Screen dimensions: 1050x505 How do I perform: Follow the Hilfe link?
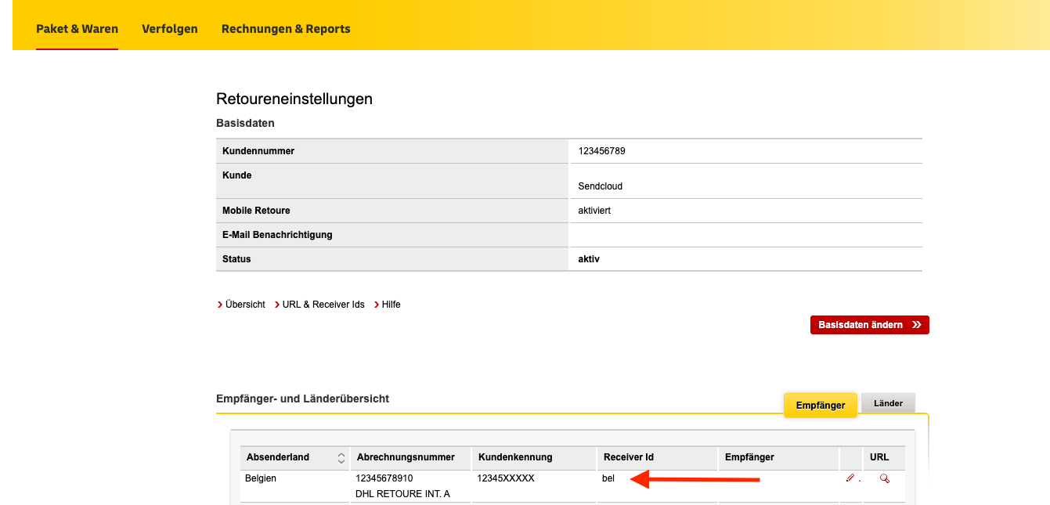click(x=391, y=304)
